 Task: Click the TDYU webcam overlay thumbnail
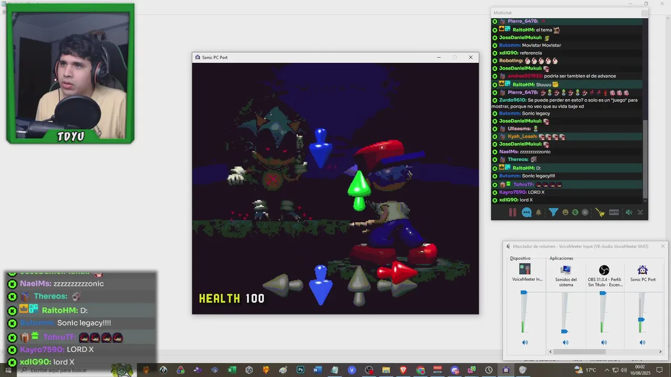(70, 73)
